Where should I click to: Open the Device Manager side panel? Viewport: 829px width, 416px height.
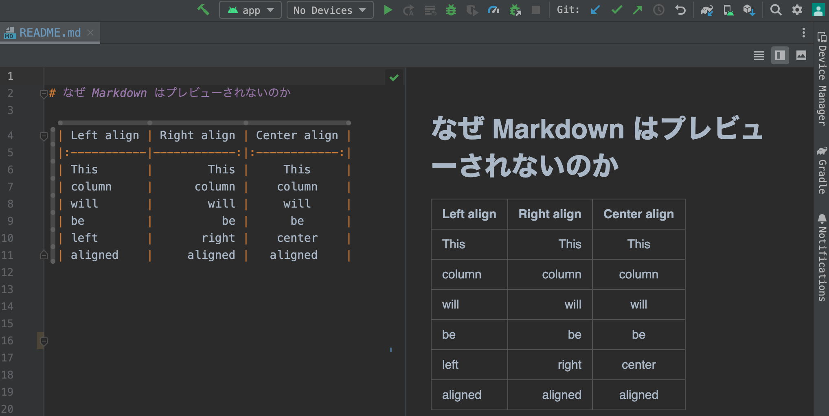pos(822,79)
